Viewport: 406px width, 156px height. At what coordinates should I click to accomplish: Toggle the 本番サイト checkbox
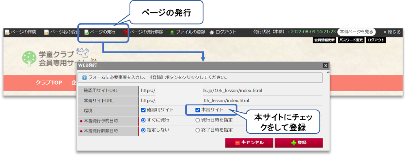tap(198, 110)
